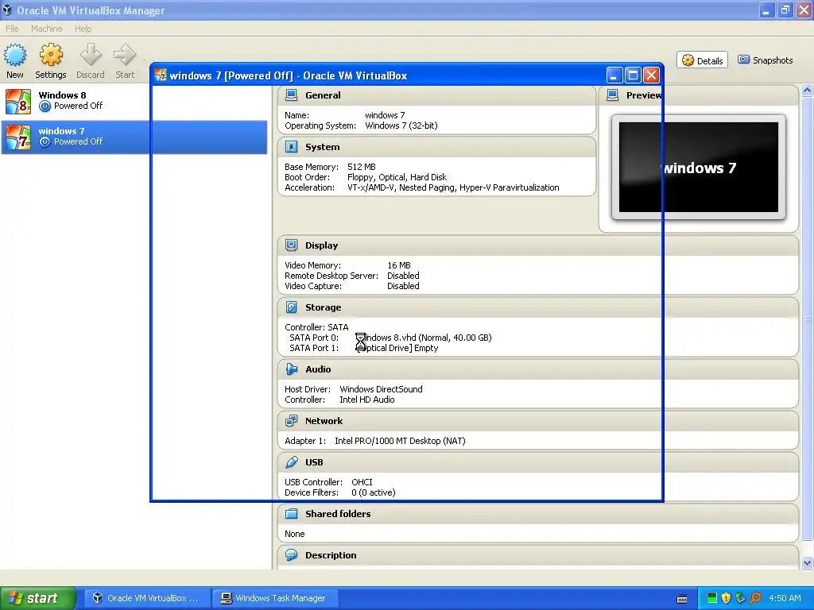Click the Preview section monitor icon
The width and height of the screenshot is (814, 610).
point(613,95)
